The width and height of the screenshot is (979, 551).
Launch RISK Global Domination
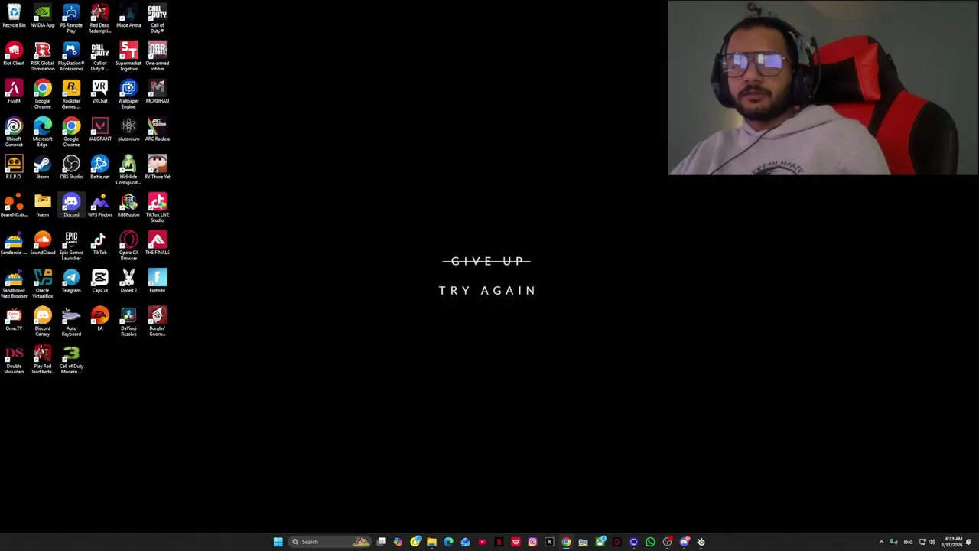(42, 57)
